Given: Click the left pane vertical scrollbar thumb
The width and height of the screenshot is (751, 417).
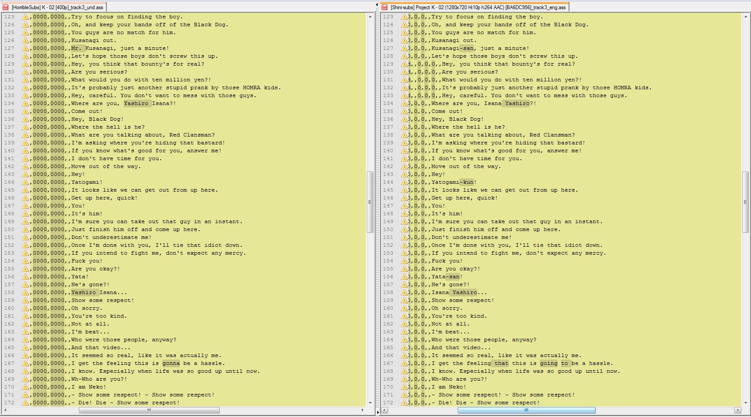Looking at the screenshot, I should pyautogui.click(x=370, y=202).
